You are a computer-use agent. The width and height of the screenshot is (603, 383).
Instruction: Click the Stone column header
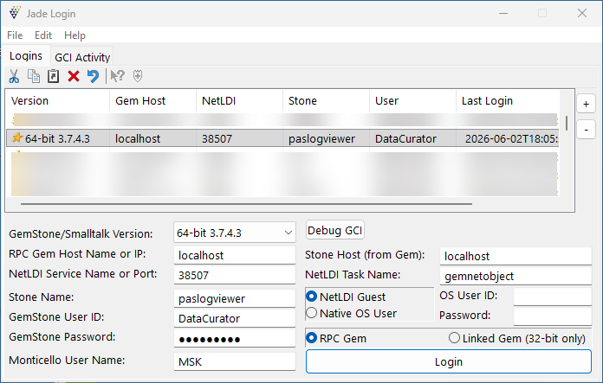tap(326, 101)
